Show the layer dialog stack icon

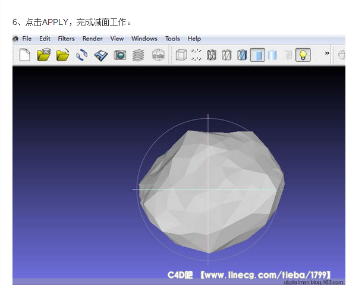[x=139, y=55]
